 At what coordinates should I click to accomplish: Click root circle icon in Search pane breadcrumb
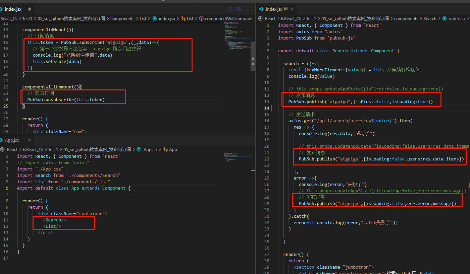261,18
